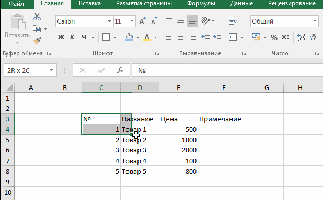This screenshot has width=323, height=200.
Task: Align text to bottom
Action: (192, 21)
